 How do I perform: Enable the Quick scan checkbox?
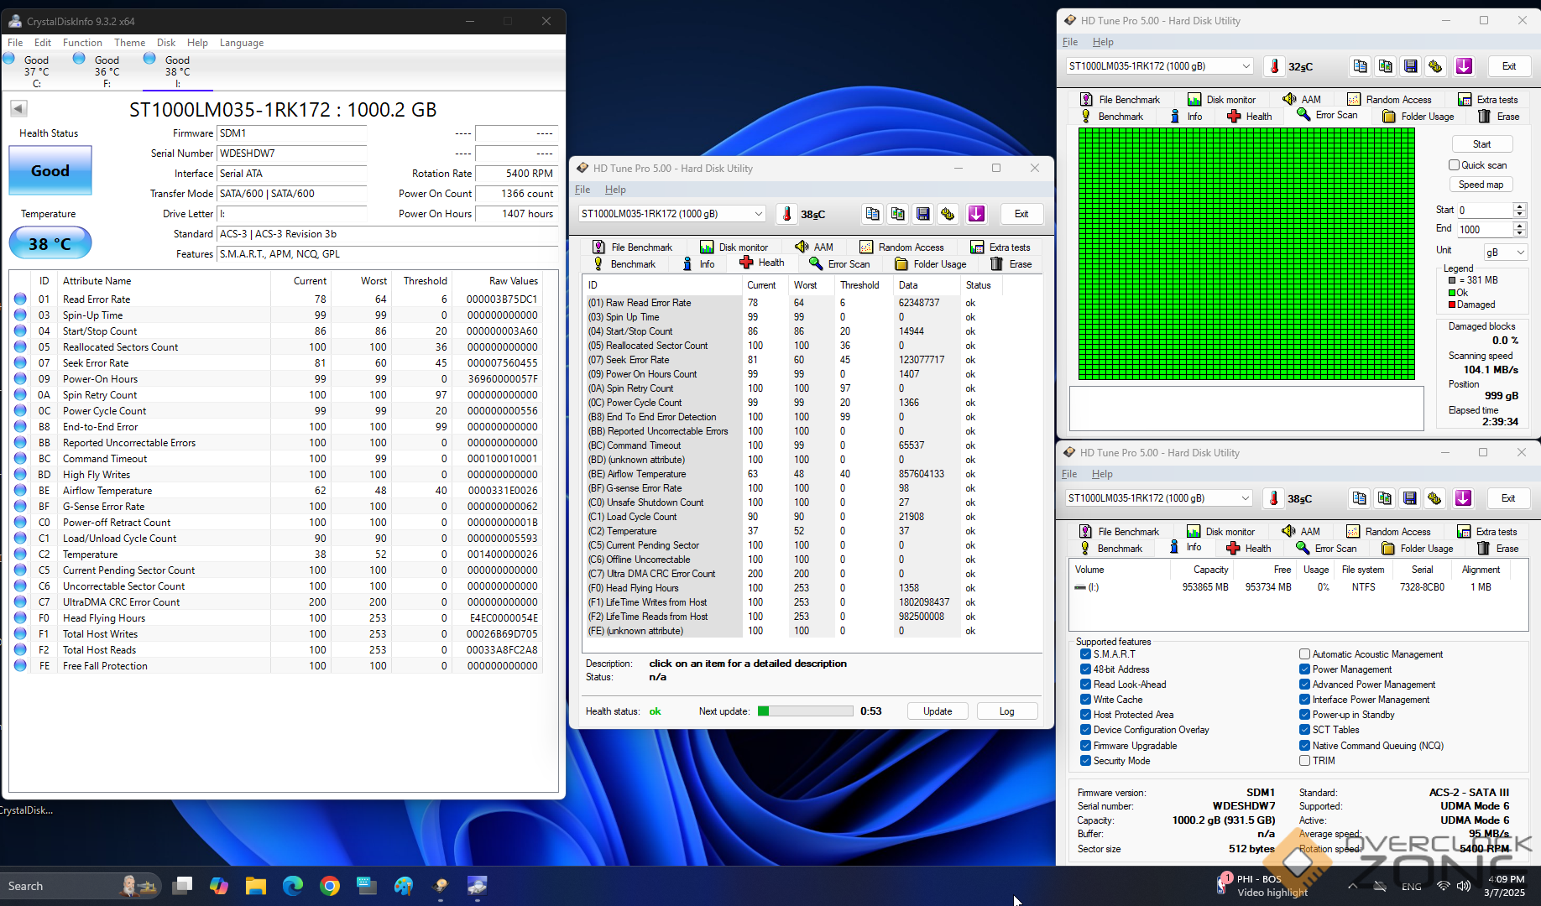(x=1454, y=165)
